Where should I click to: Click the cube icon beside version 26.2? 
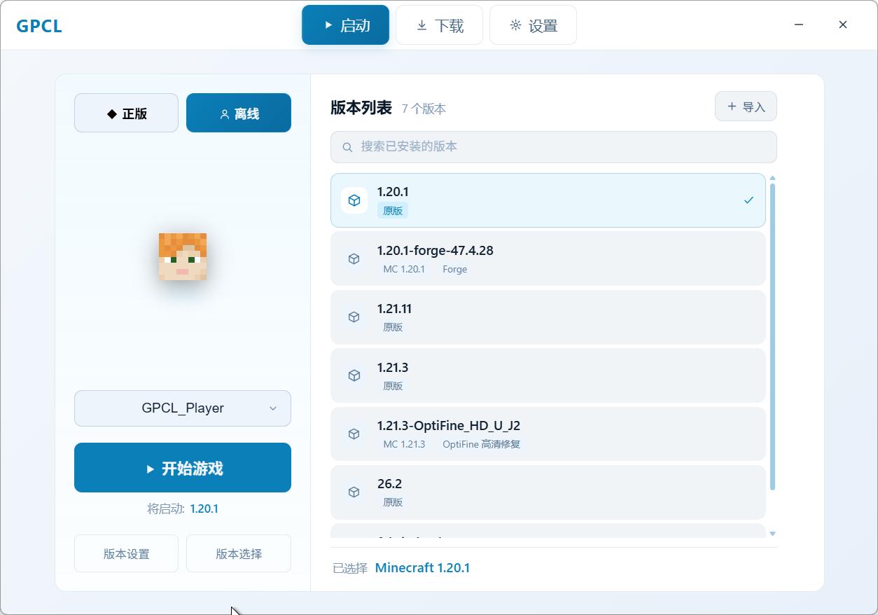pos(354,492)
